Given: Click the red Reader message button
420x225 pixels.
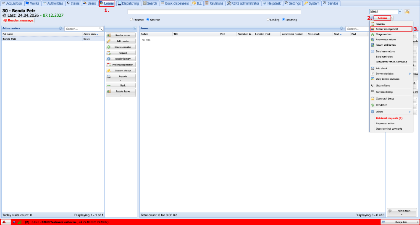Looking at the screenshot, I should tap(18, 20).
